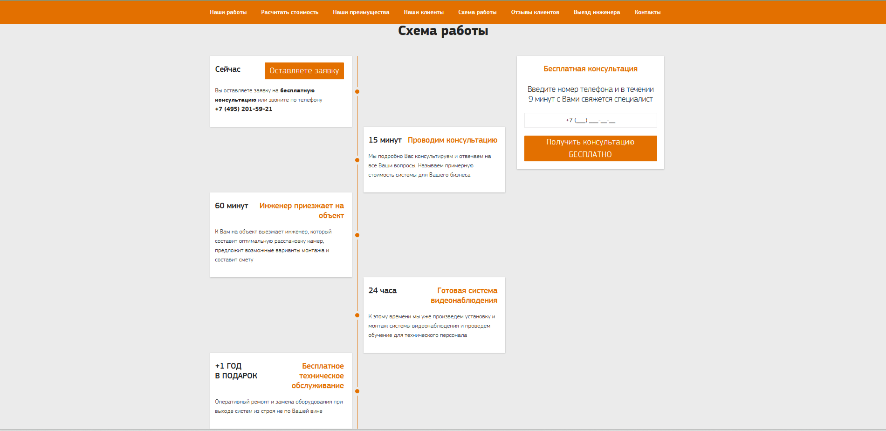
Task: Click timeline dot for '+1 ГОД' step
Action: 357,391
